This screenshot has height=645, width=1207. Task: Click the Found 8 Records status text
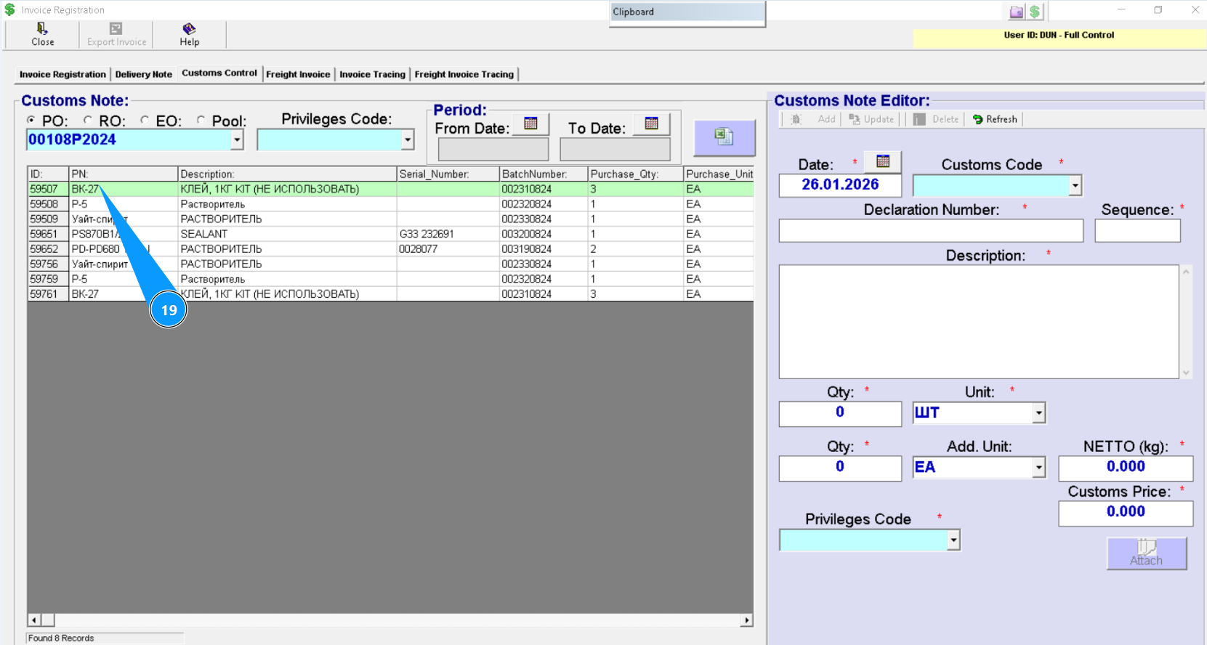click(61, 638)
